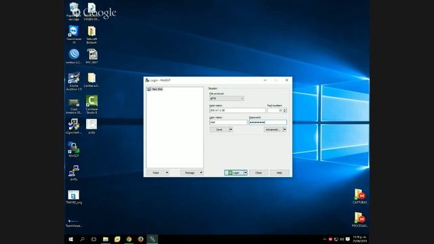Image resolution: width=434 pixels, height=244 pixels.
Task: Click the WinSCP title bar icon
Action: 147,80
